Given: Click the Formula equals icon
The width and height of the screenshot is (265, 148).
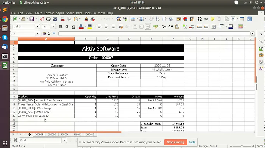Looking at the screenshot, I should [54, 33].
